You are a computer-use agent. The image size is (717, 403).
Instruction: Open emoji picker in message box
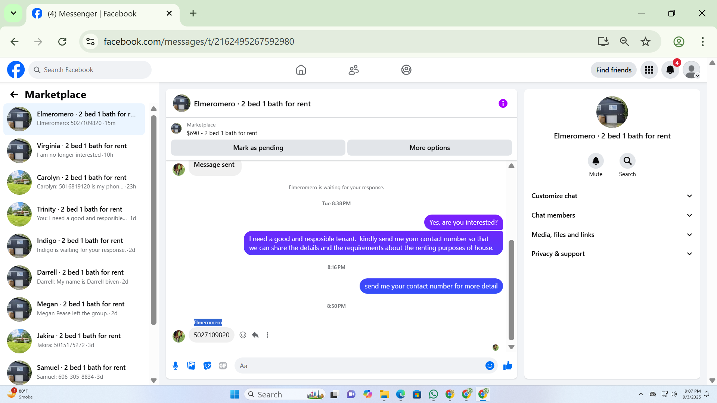[490, 366]
